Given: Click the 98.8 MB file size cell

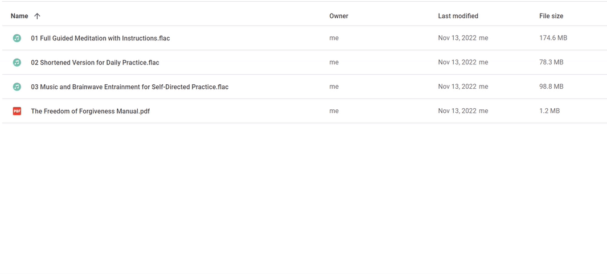Looking at the screenshot, I should [551, 87].
